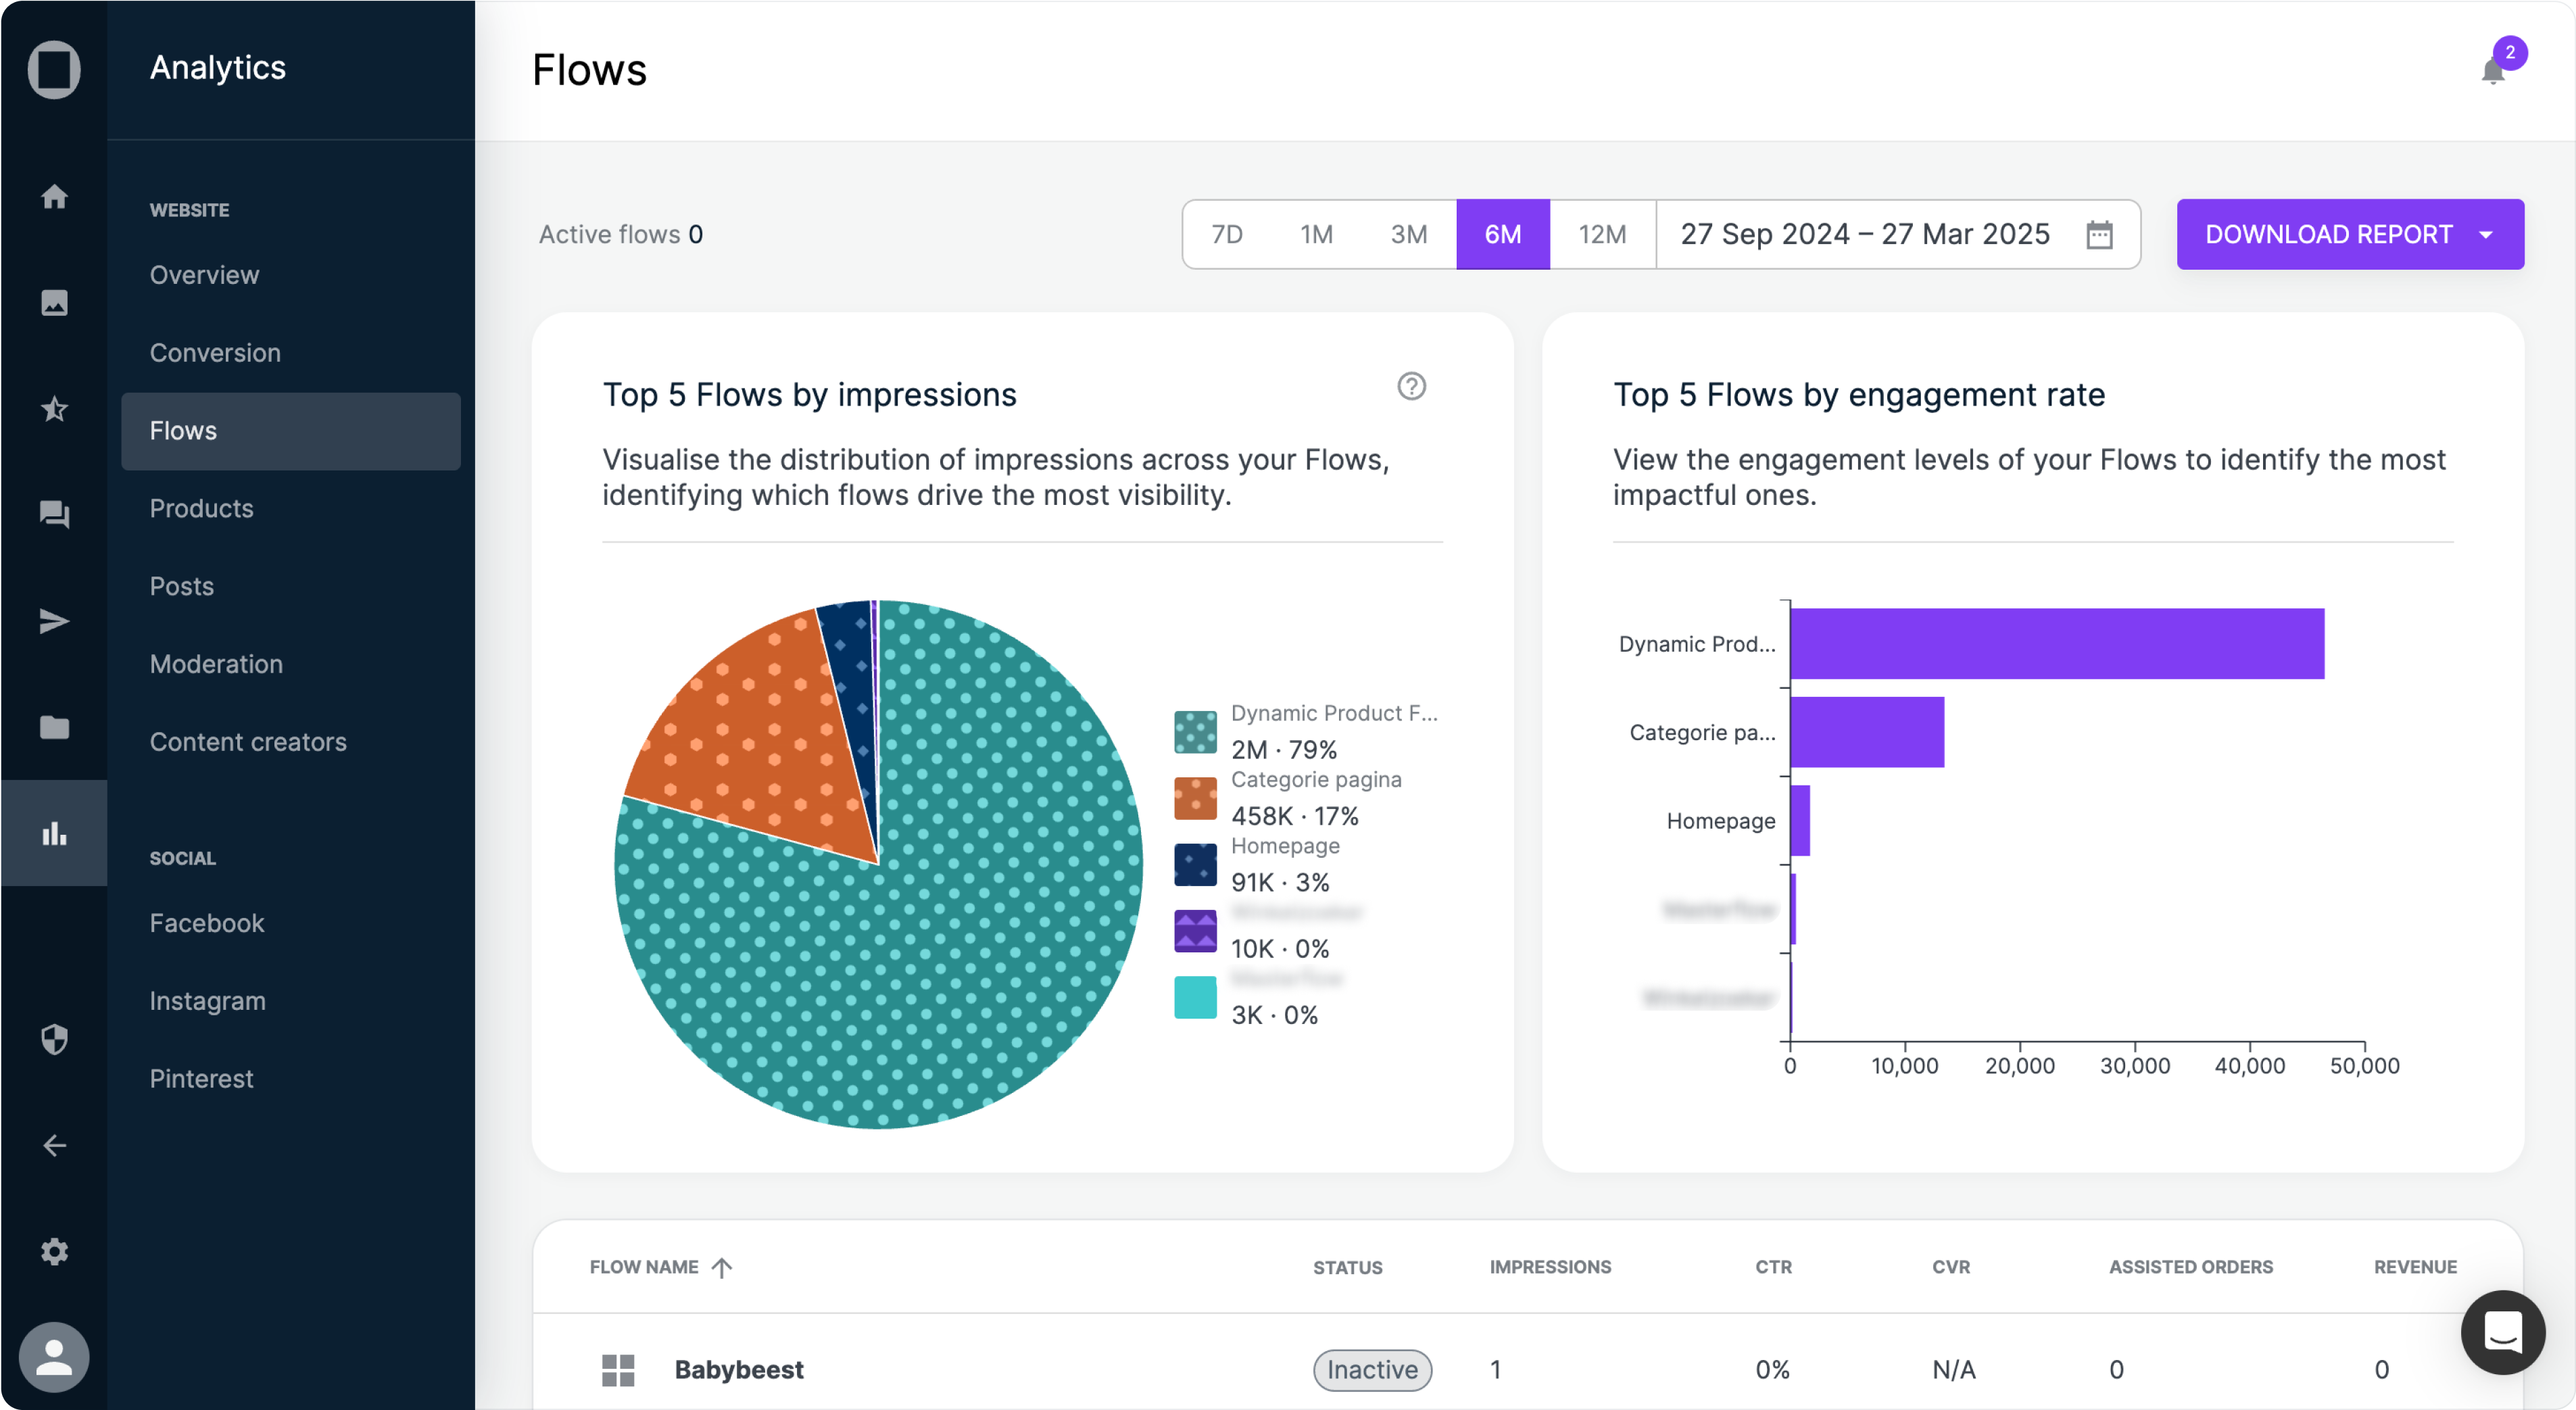Screen dimensions: 2576x1410
Task: Open the date range calendar picker
Action: [2099, 234]
